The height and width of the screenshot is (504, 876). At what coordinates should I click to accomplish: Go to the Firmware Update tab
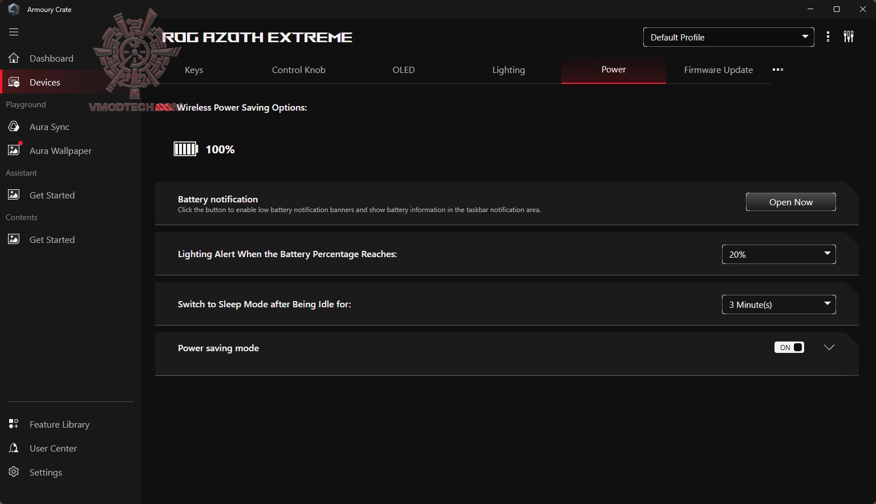pyautogui.click(x=718, y=70)
